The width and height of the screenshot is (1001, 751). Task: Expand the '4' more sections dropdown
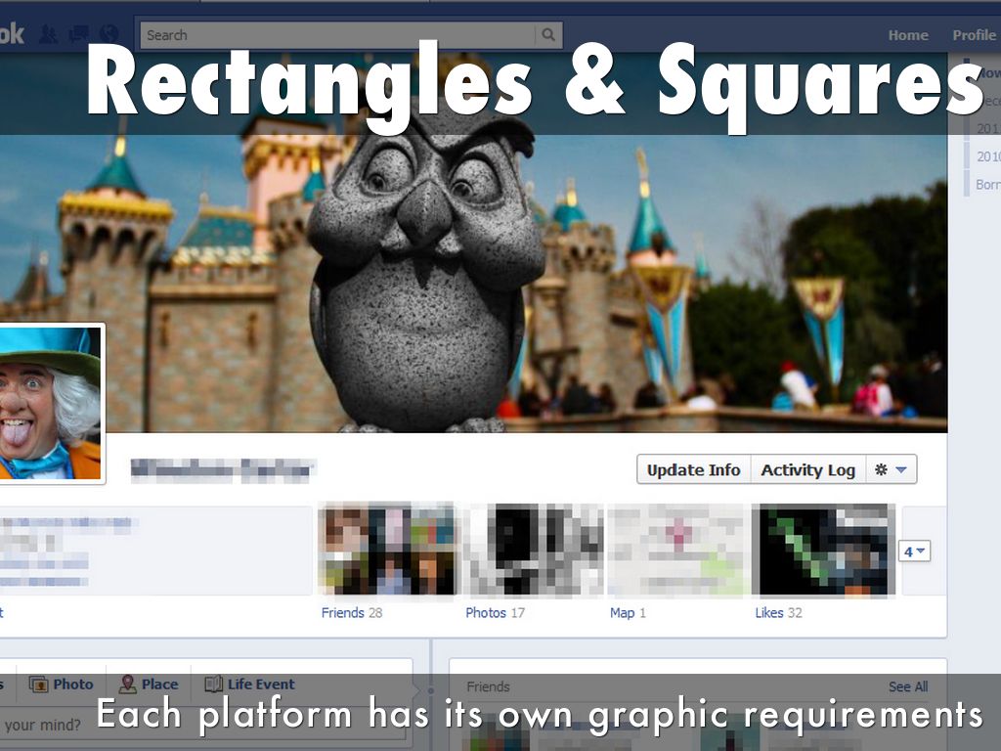point(914,552)
